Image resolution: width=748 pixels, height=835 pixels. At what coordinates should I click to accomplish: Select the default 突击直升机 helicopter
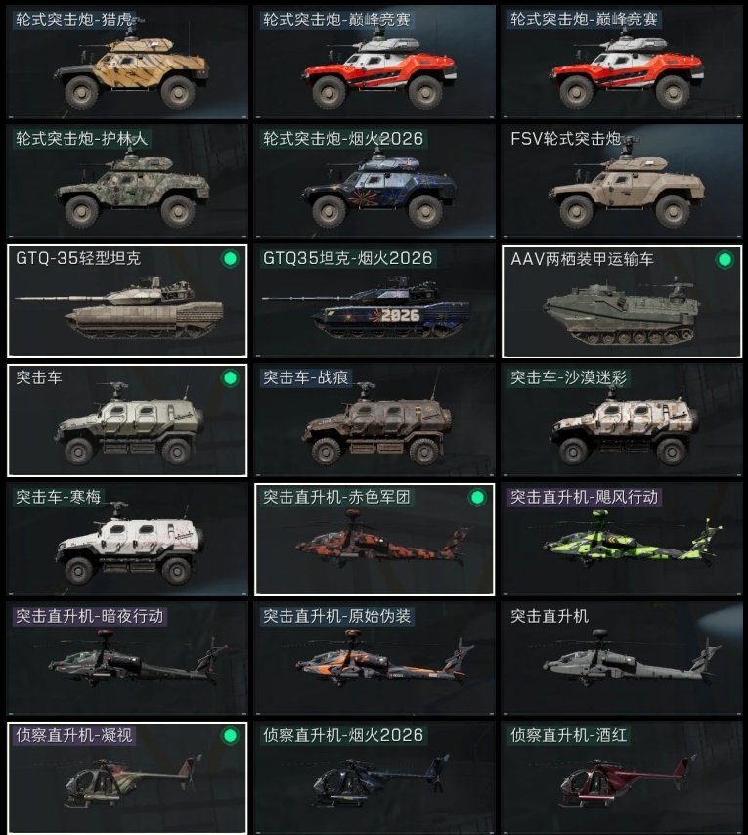622,659
